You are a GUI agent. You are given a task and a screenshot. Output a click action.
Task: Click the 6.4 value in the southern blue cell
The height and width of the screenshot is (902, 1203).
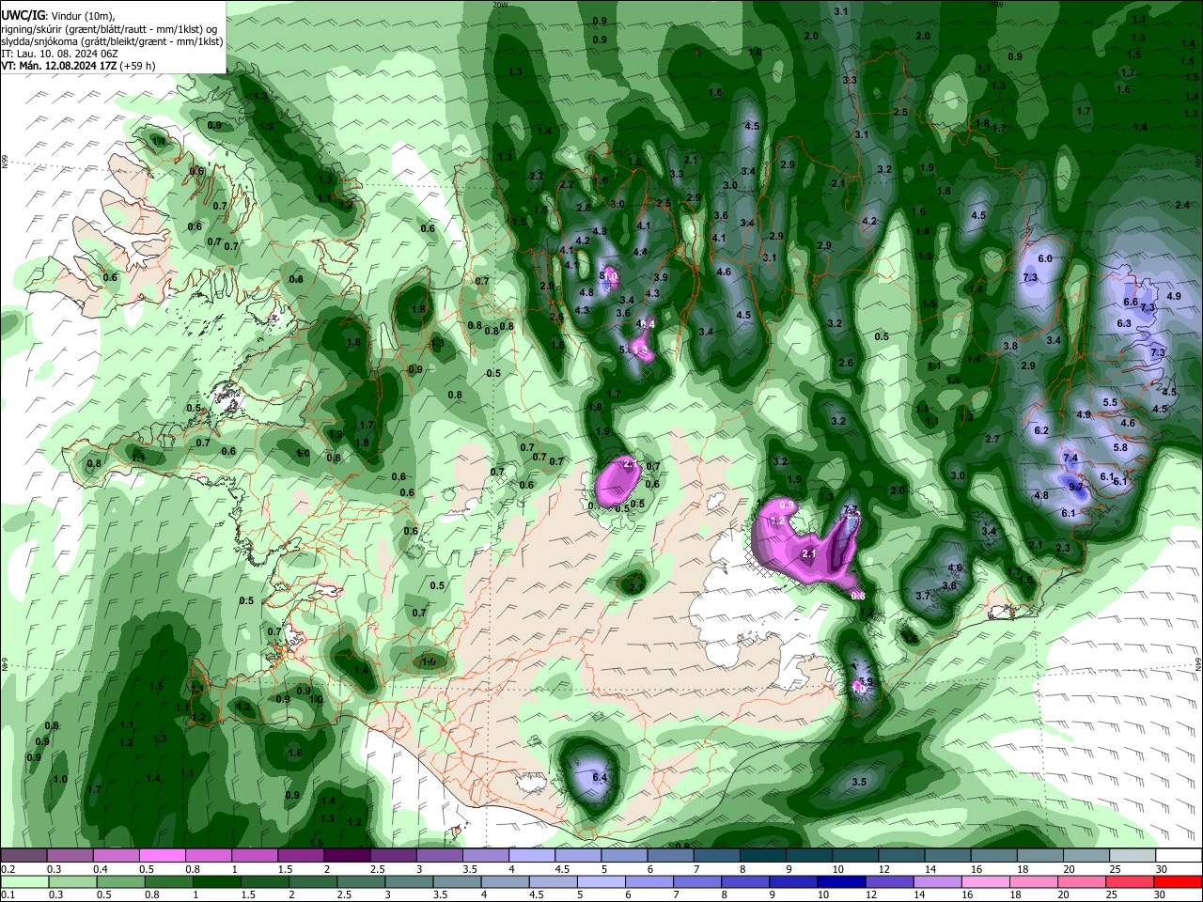(x=601, y=777)
